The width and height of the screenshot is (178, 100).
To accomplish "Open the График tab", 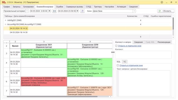I will point(7,7).
